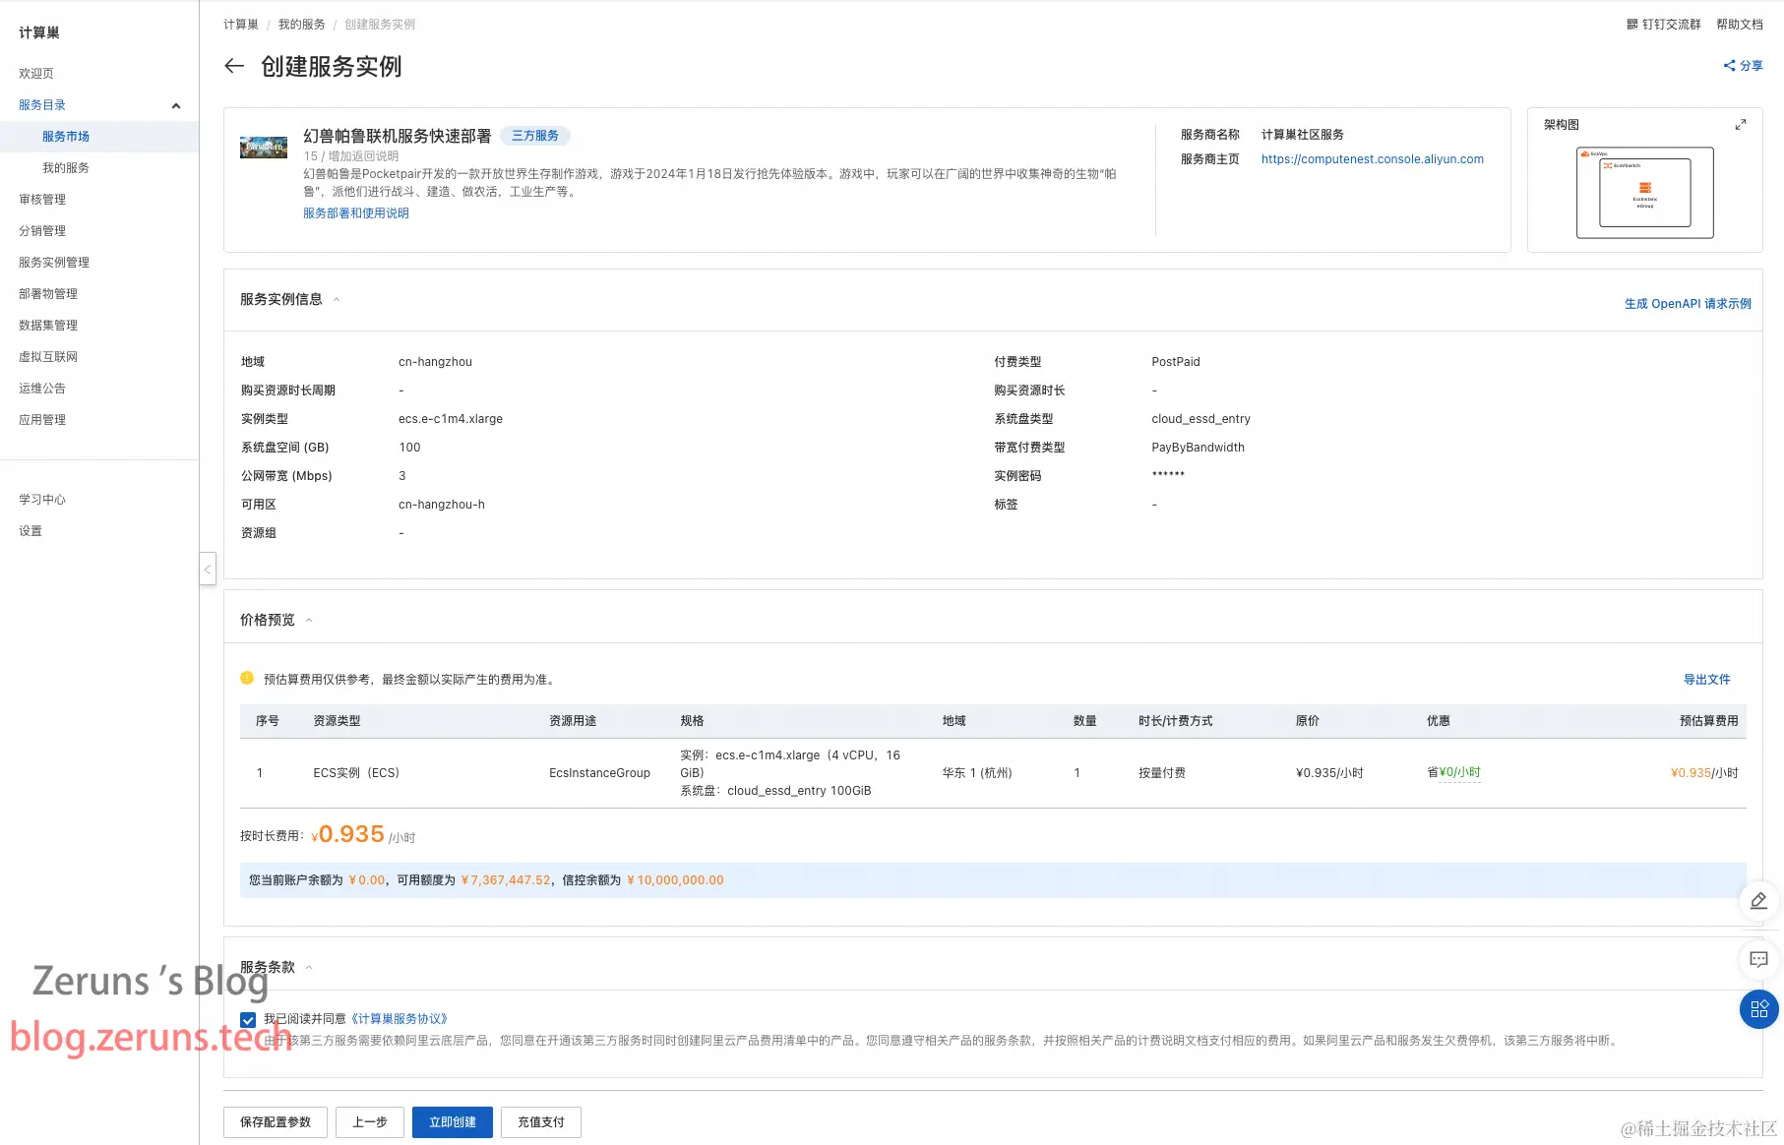Open 服务部署和使用说明 link

click(356, 213)
